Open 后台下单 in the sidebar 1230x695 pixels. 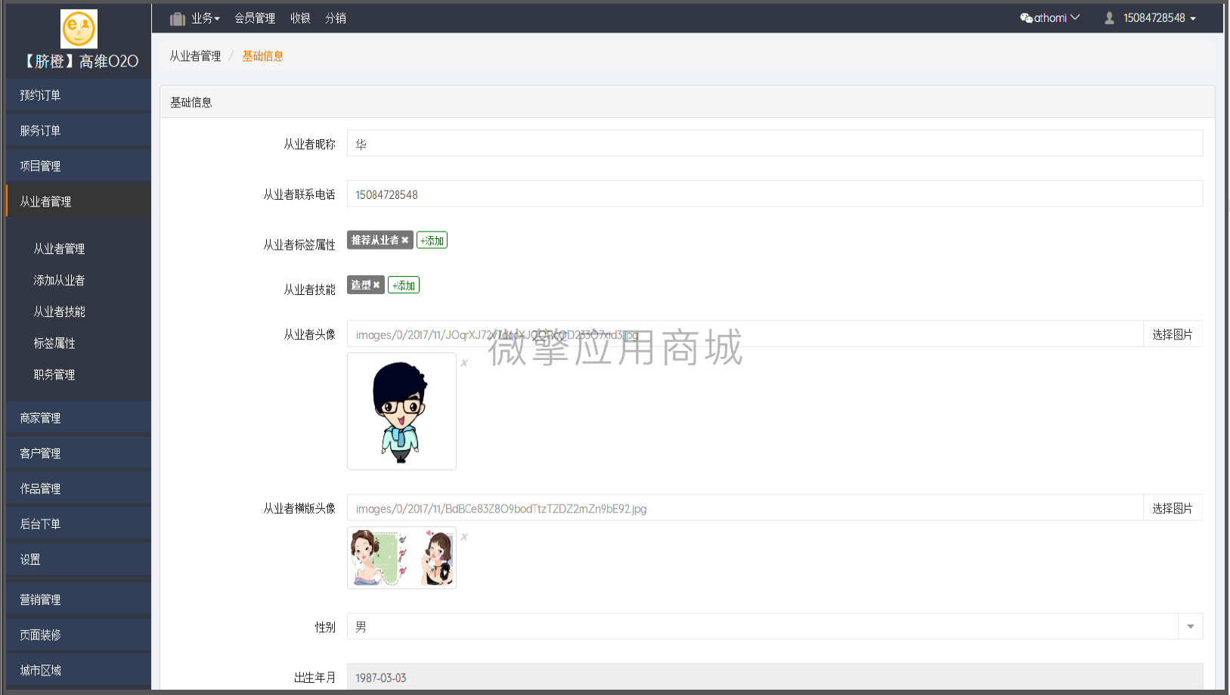(79, 524)
